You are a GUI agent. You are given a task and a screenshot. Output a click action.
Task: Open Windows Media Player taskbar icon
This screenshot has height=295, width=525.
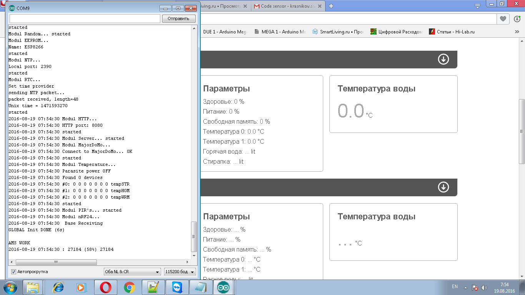(x=81, y=287)
